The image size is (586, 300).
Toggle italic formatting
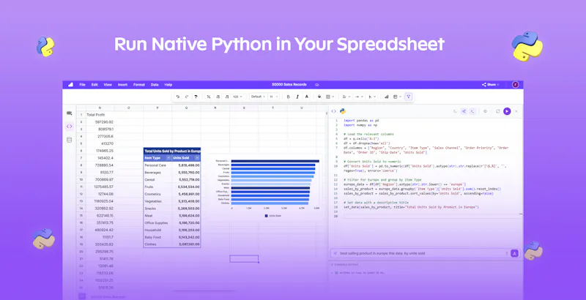297,97
